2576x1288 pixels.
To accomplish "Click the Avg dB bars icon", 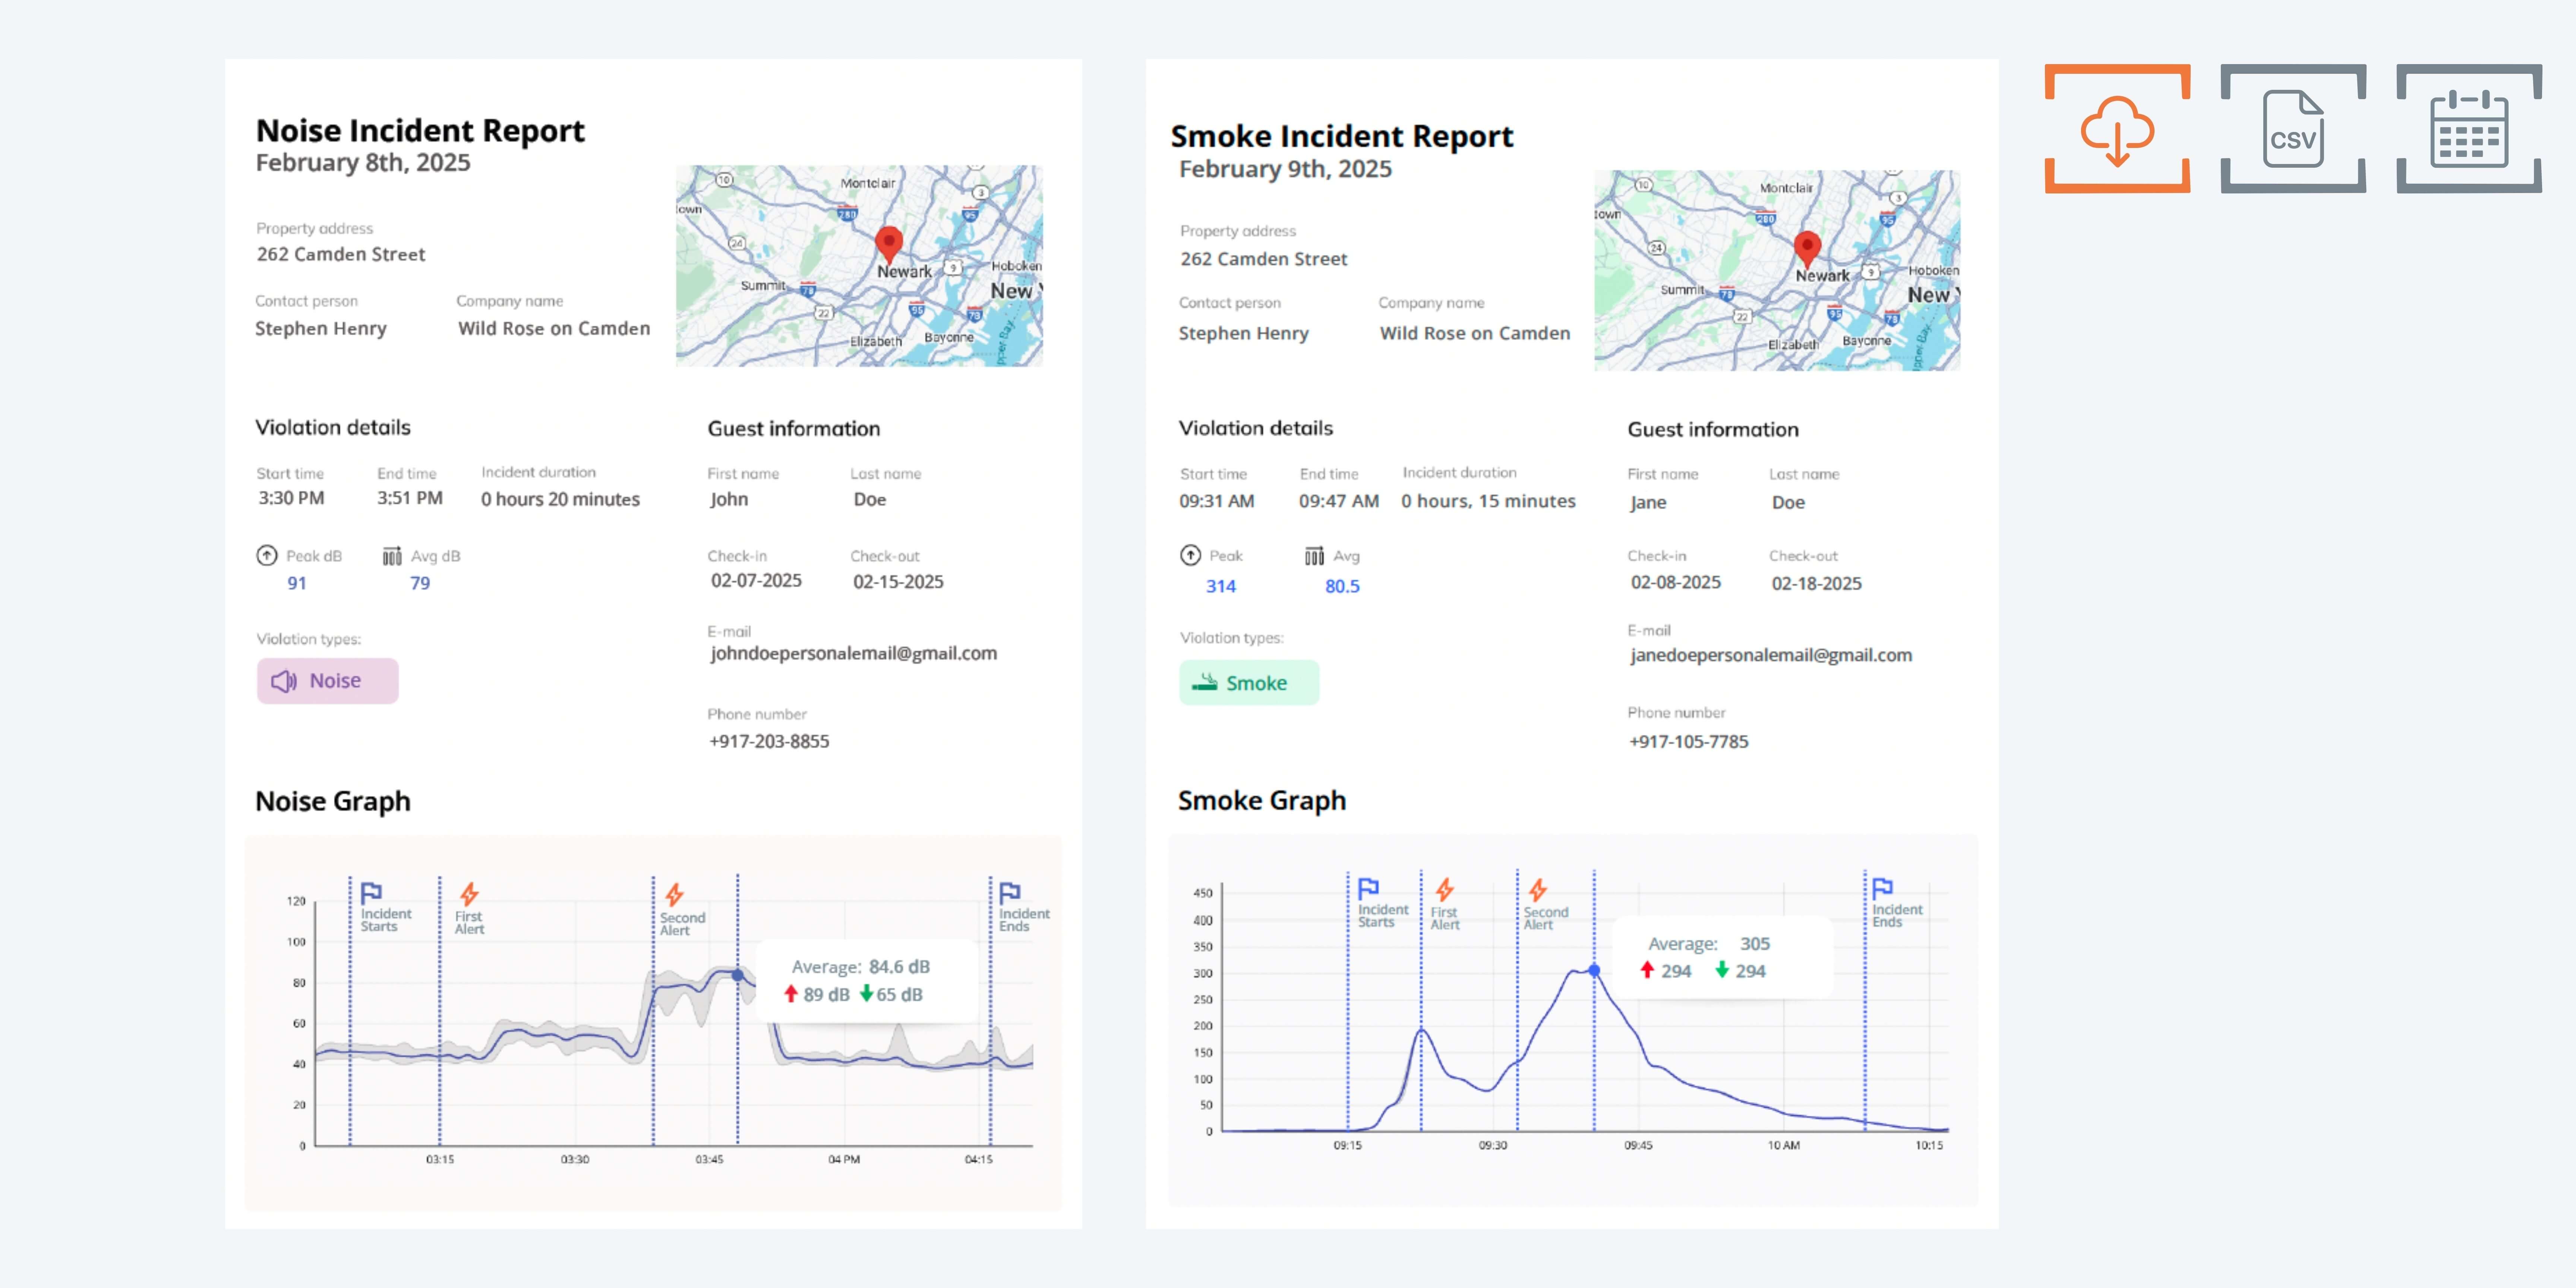I will (x=392, y=556).
